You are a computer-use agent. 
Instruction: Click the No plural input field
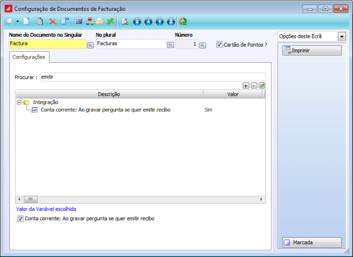pos(131,44)
